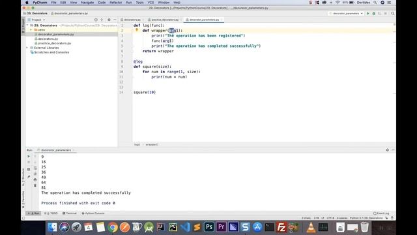Click the yellow intention lightbulb on line 2
Image resolution: width=417 pixels, height=235 pixels.
click(x=137, y=30)
